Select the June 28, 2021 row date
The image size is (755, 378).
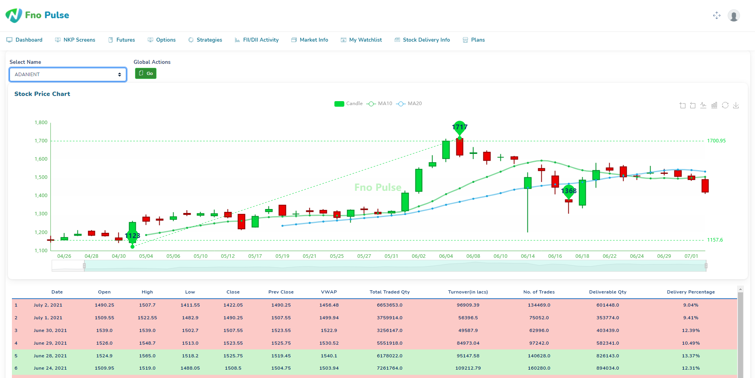(x=50, y=356)
